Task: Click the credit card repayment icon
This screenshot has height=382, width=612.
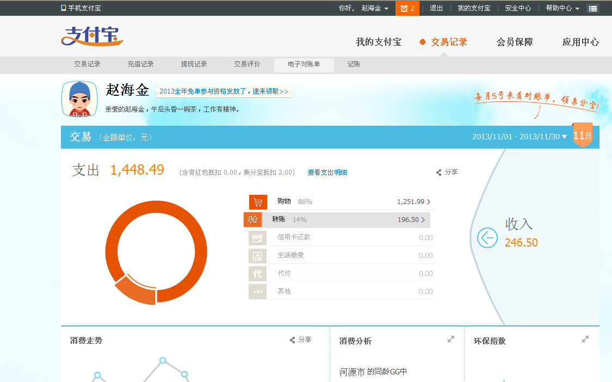Action: coord(257,238)
